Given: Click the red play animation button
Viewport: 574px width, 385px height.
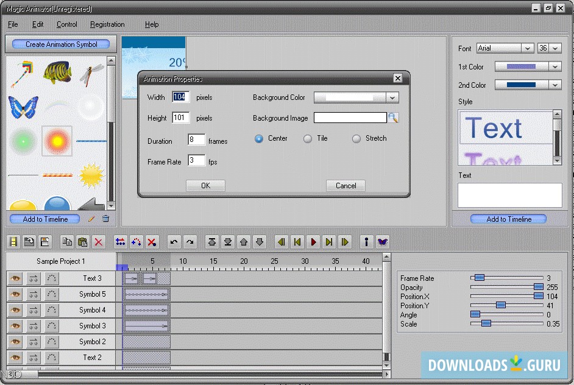Looking at the screenshot, I should pos(313,242).
